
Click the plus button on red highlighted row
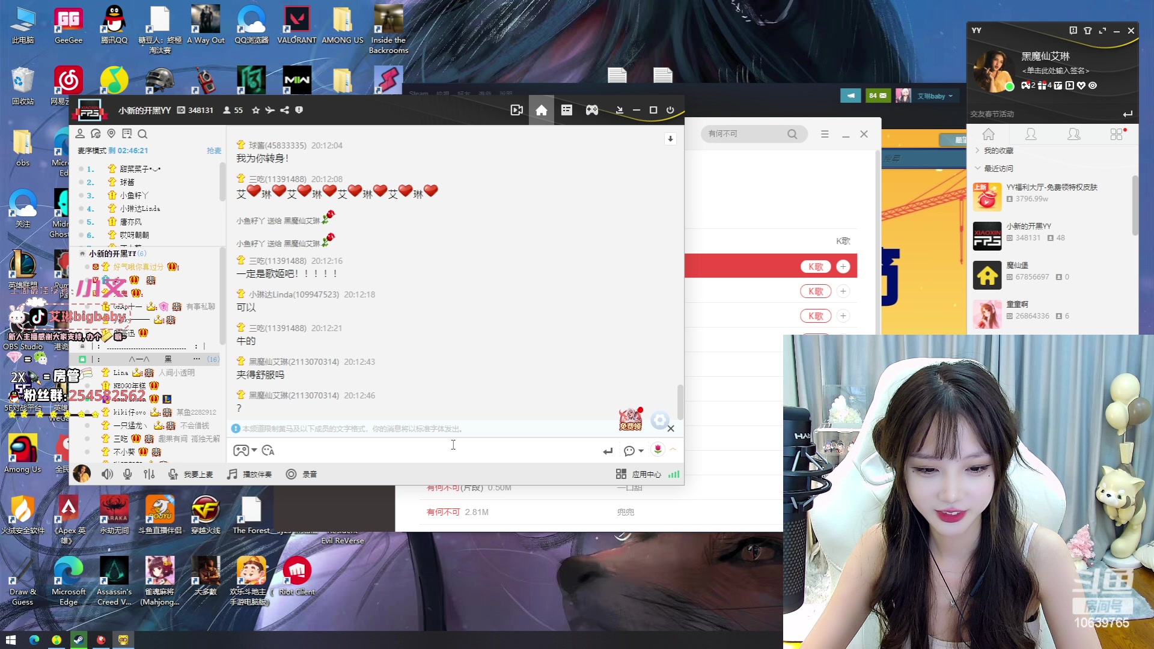pyautogui.click(x=843, y=266)
